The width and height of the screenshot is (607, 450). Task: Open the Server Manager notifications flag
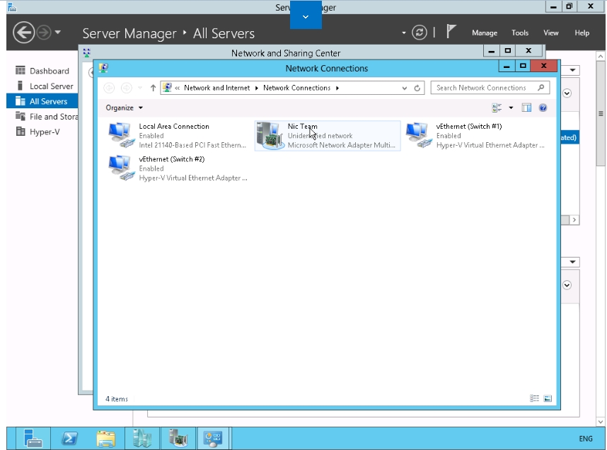(x=451, y=33)
